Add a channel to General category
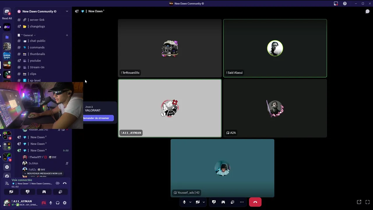Viewport: 373px width, 210px height. 67,35
